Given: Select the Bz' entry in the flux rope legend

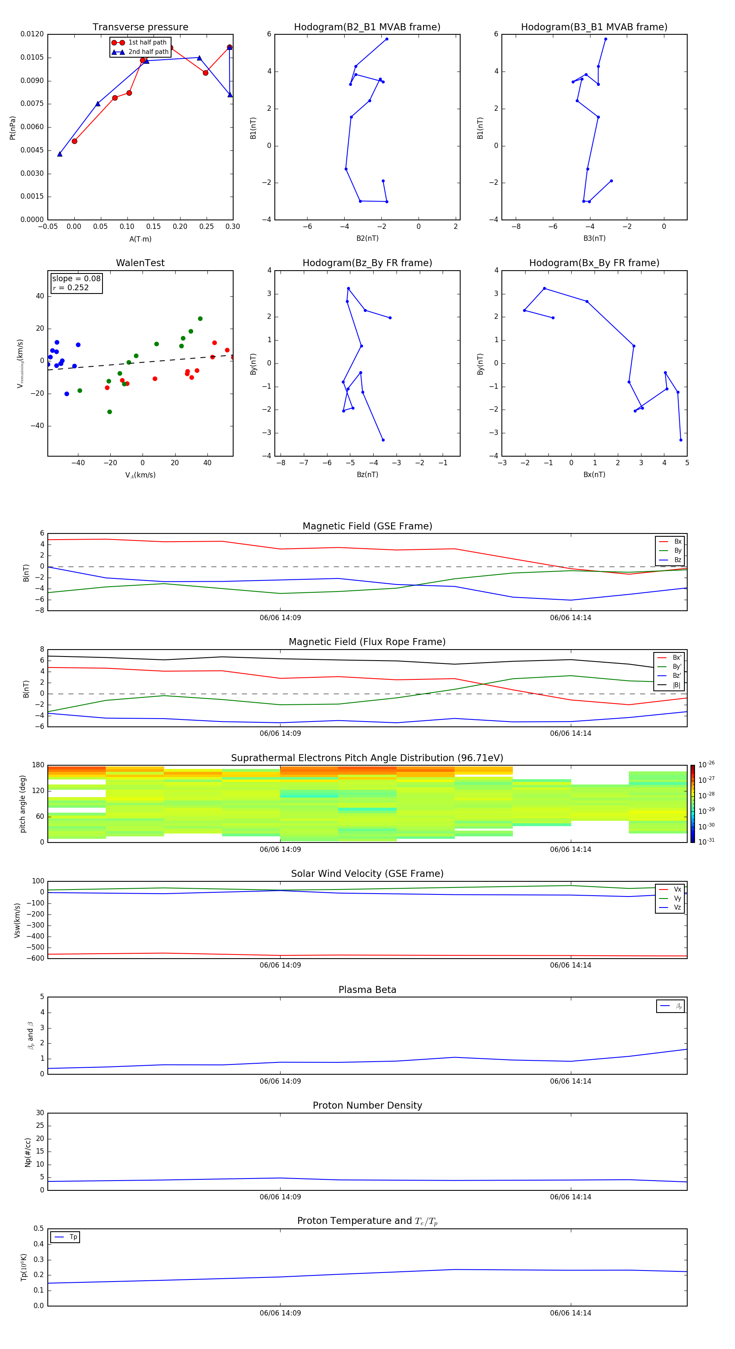Looking at the screenshot, I should pos(669,676).
